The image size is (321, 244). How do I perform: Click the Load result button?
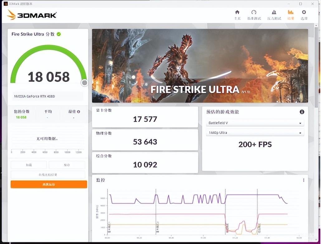(x=29, y=165)
